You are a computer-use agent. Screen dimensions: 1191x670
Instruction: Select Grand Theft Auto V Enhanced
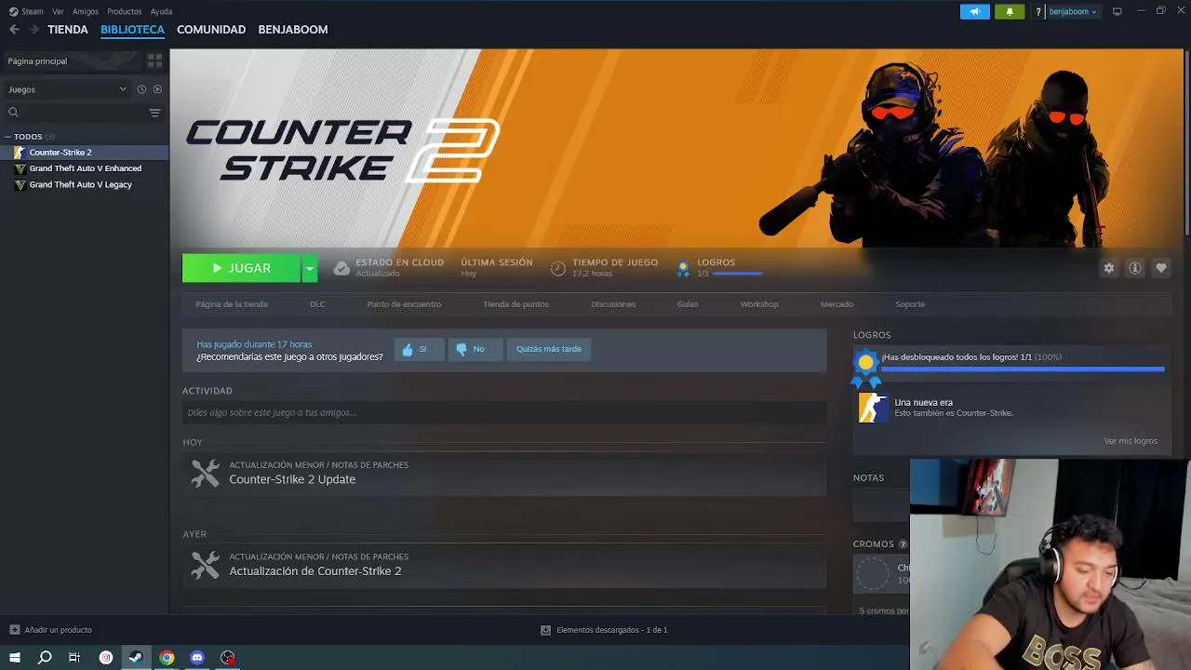pos(85,168)
